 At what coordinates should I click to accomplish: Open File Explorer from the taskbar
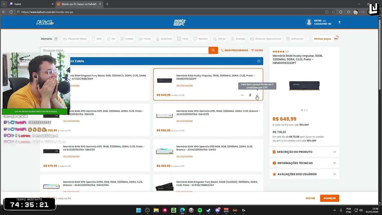click(x=156, y=210)
